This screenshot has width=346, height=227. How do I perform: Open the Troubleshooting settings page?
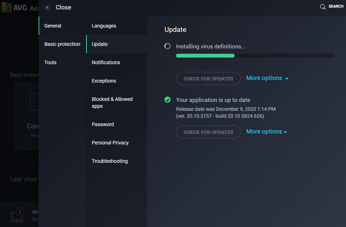coord(110,161)
